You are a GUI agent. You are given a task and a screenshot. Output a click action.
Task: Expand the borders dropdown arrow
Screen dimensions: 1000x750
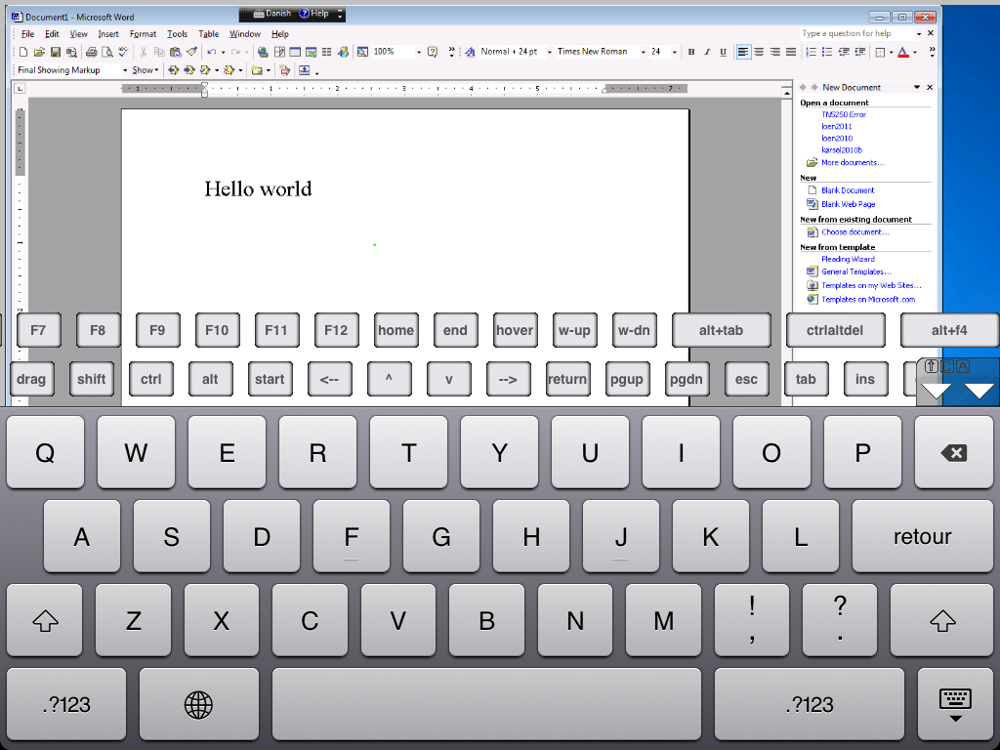point(891,53)
